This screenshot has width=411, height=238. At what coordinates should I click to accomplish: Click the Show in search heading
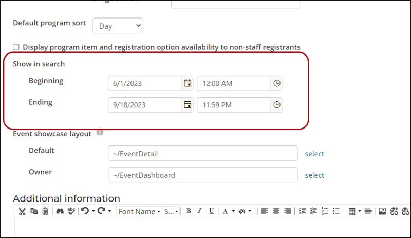coord(39,64)
